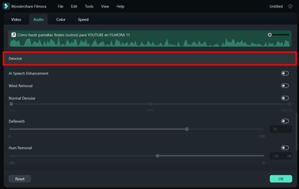
Task: Collapse the Denoise section header
Action: pos(150,59)
